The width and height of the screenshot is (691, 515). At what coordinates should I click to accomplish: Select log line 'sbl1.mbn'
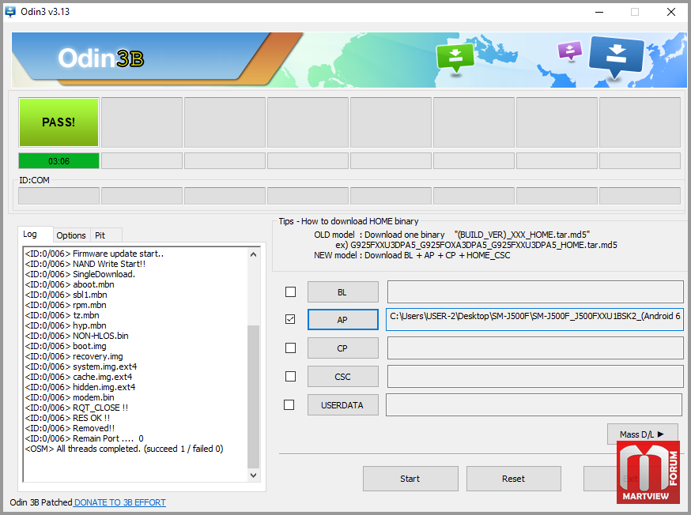pyautogui.click(x=66, y=295)
